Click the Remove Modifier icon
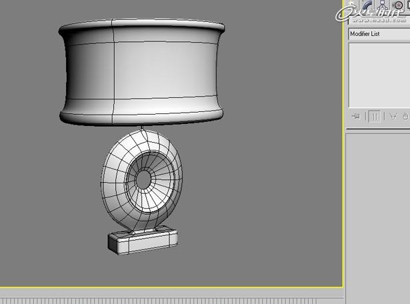 pos(405,116)
